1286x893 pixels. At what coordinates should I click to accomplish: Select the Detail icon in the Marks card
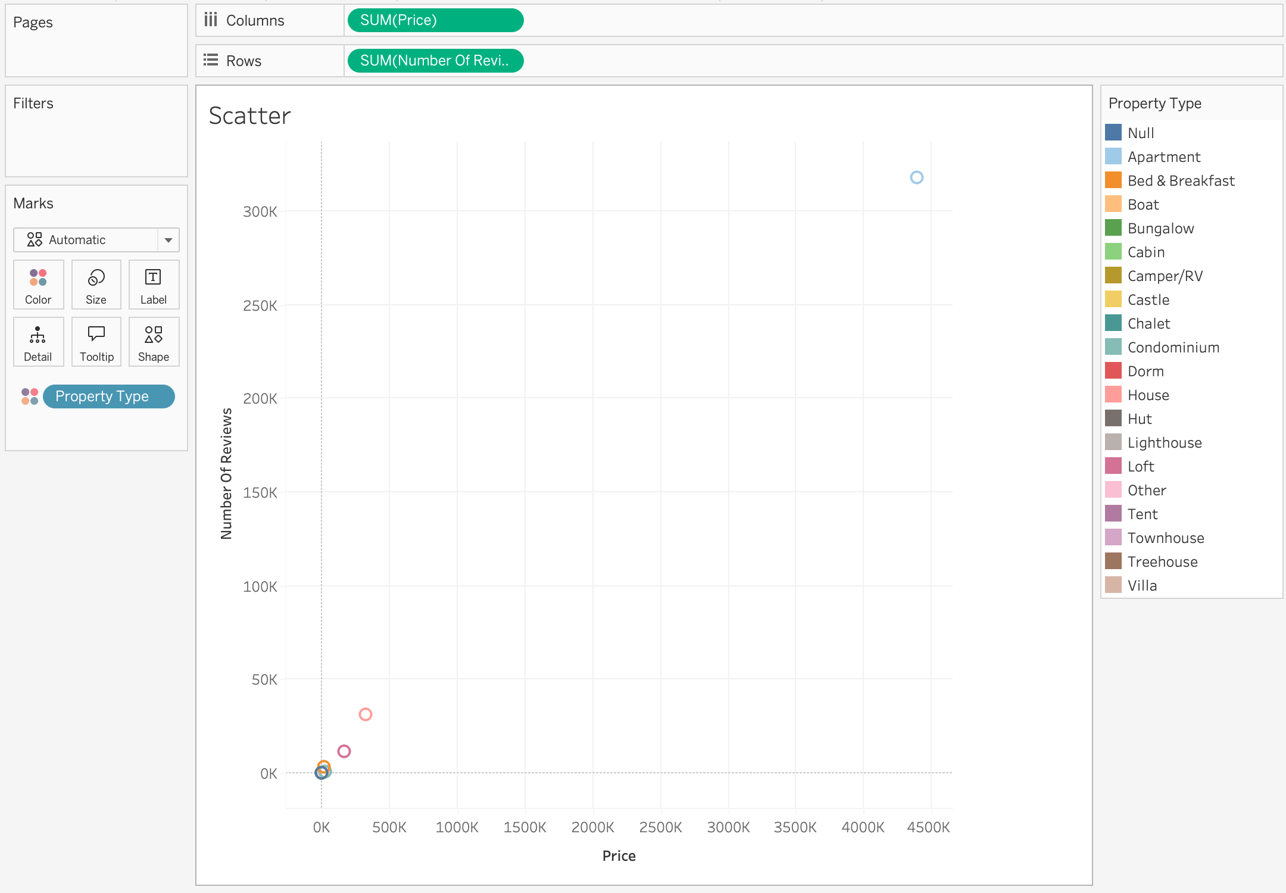click(x=38, y=342)
